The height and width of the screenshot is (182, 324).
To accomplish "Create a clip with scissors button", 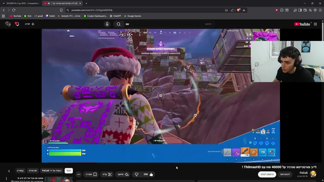I will coord(107,174).
